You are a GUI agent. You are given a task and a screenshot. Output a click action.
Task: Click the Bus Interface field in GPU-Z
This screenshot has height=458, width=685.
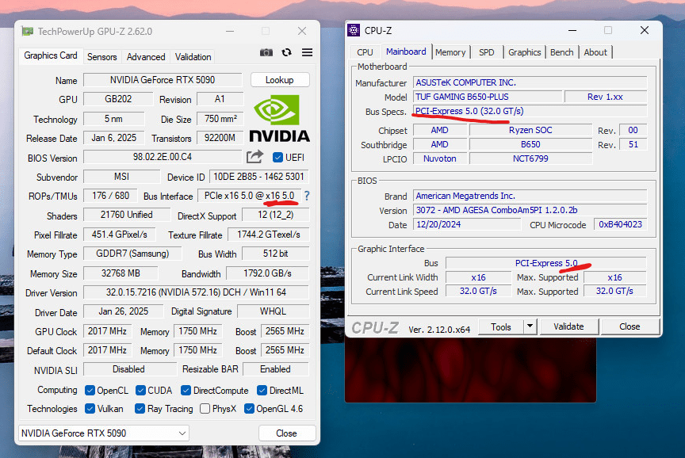249,196
